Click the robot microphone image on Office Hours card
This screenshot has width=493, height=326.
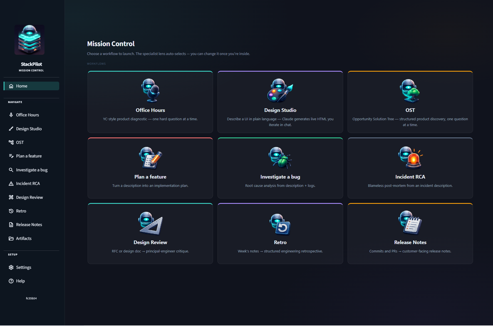tap(150, 91)
